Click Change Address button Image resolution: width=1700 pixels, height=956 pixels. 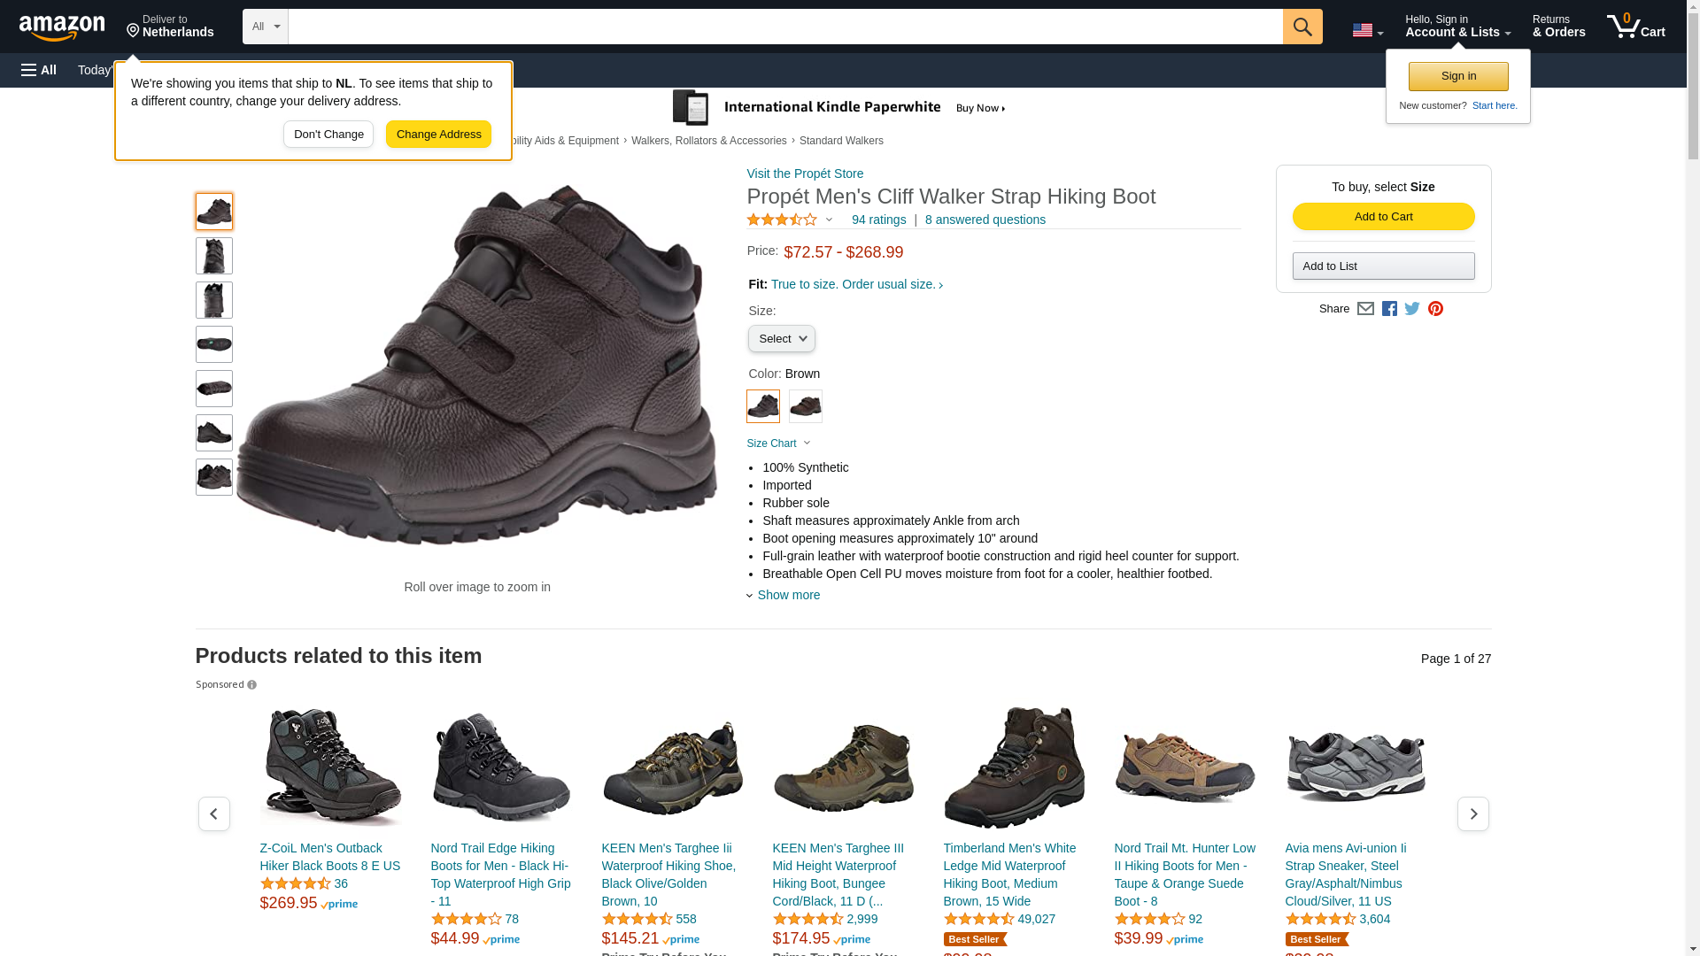pyautogui.click(x=438, y=135)
